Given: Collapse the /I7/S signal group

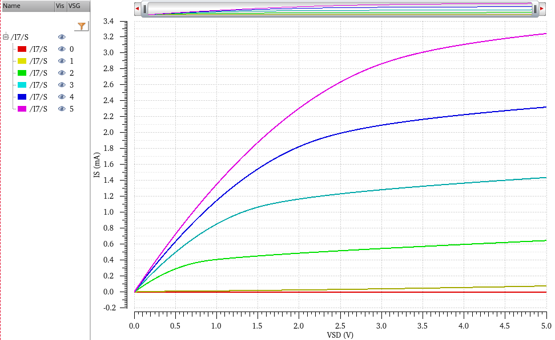Looking at the screenshot, I should point(6,36).
